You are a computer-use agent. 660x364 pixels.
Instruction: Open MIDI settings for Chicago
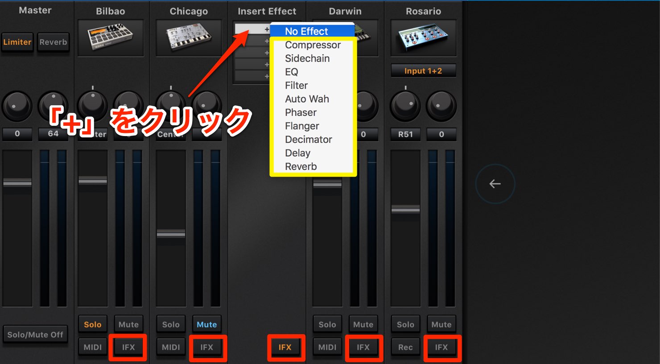[x=171, y=347]
